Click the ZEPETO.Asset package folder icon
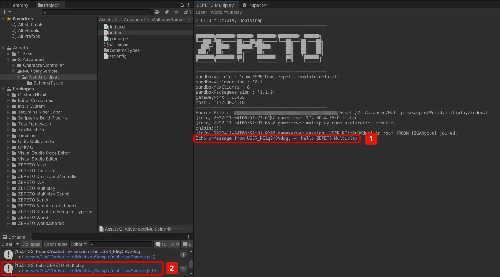500x277 pixels. pyautogui.click(x=14, y=165)
